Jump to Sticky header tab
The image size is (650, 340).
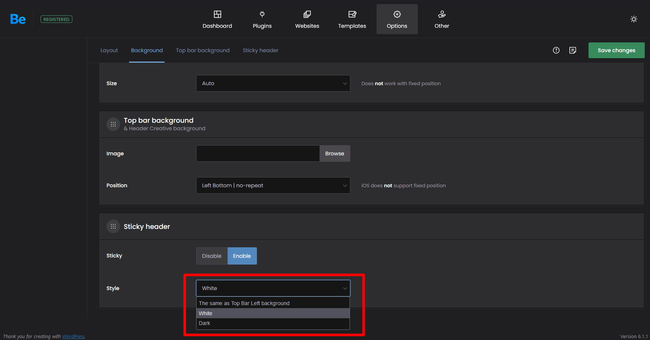coord(261,50)
